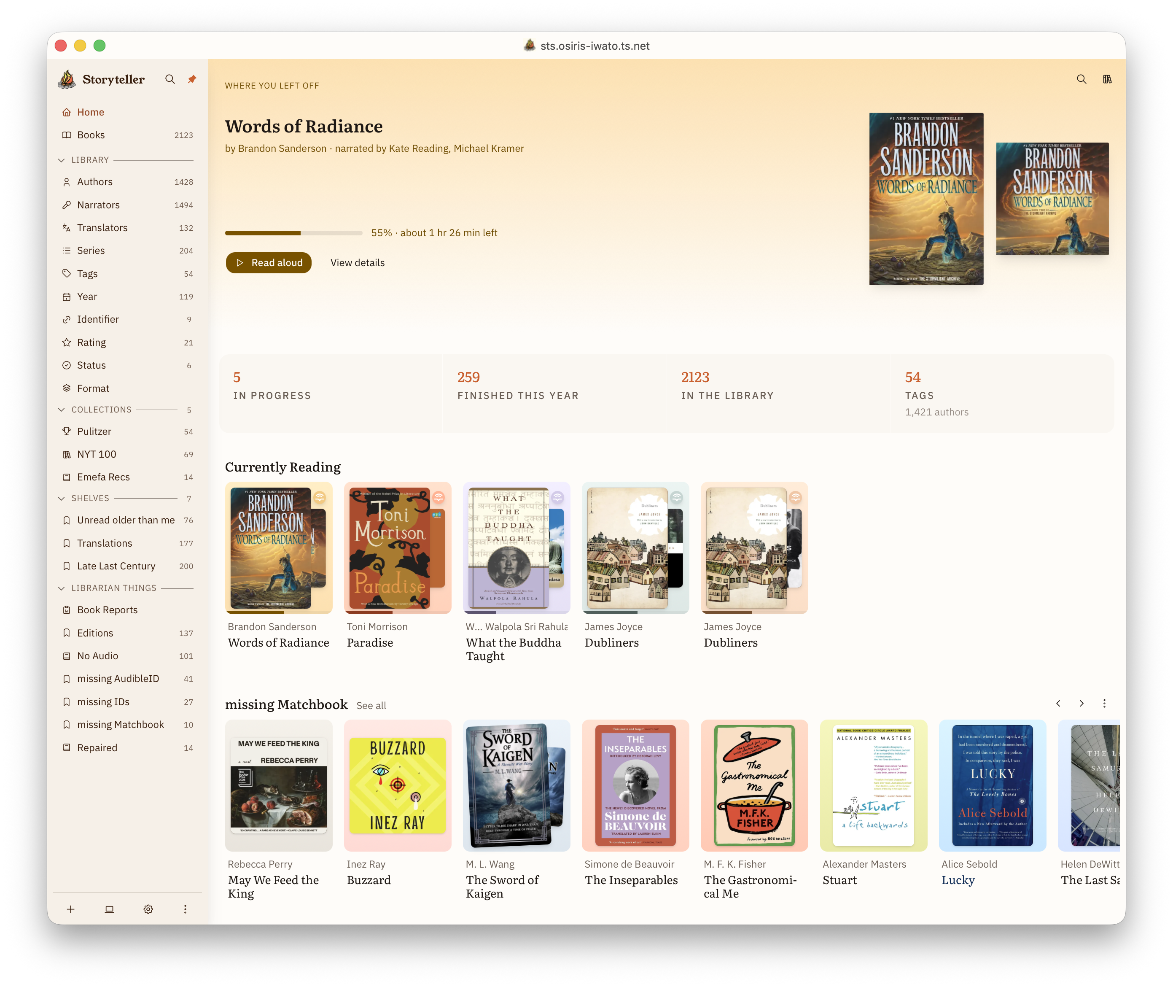
Task: Open Series list
Action: [x=127, y=251]
